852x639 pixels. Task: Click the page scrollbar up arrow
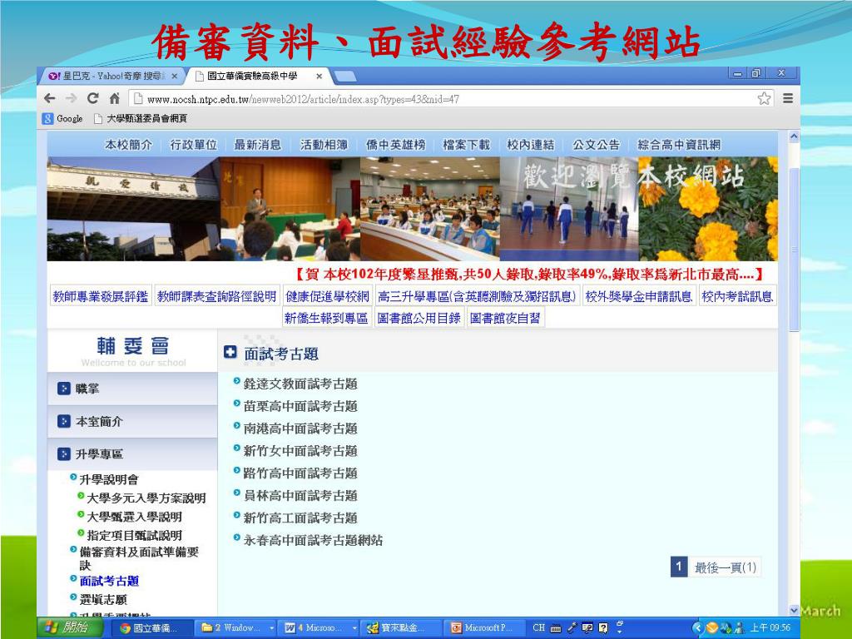point(794,136)
